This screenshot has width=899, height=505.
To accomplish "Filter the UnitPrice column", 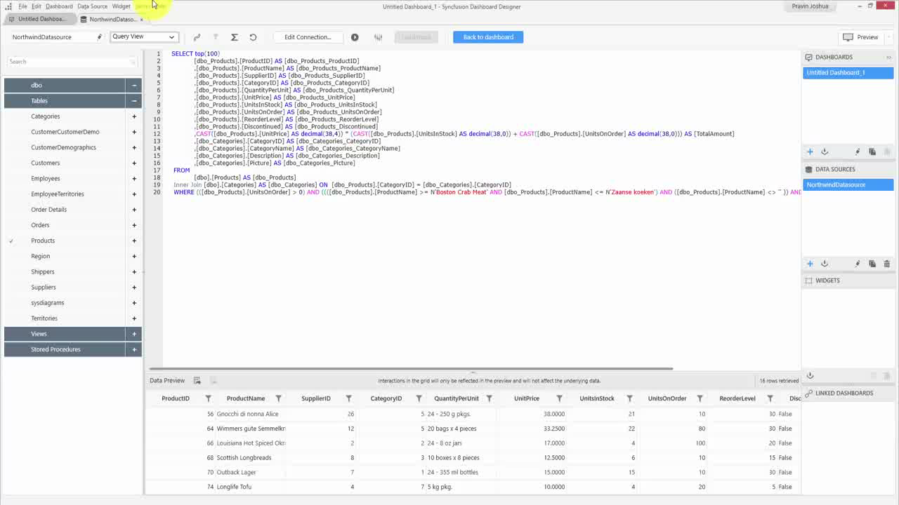I will 559,398.
